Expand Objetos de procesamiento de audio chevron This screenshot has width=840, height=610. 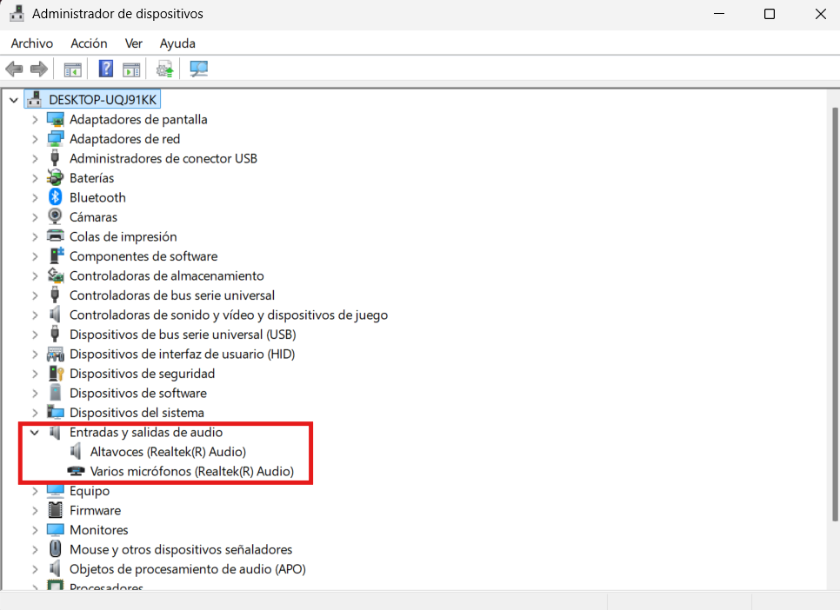point(35,569)
